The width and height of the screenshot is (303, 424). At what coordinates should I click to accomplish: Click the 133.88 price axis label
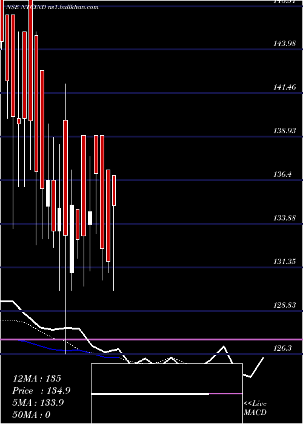point(284,218)
